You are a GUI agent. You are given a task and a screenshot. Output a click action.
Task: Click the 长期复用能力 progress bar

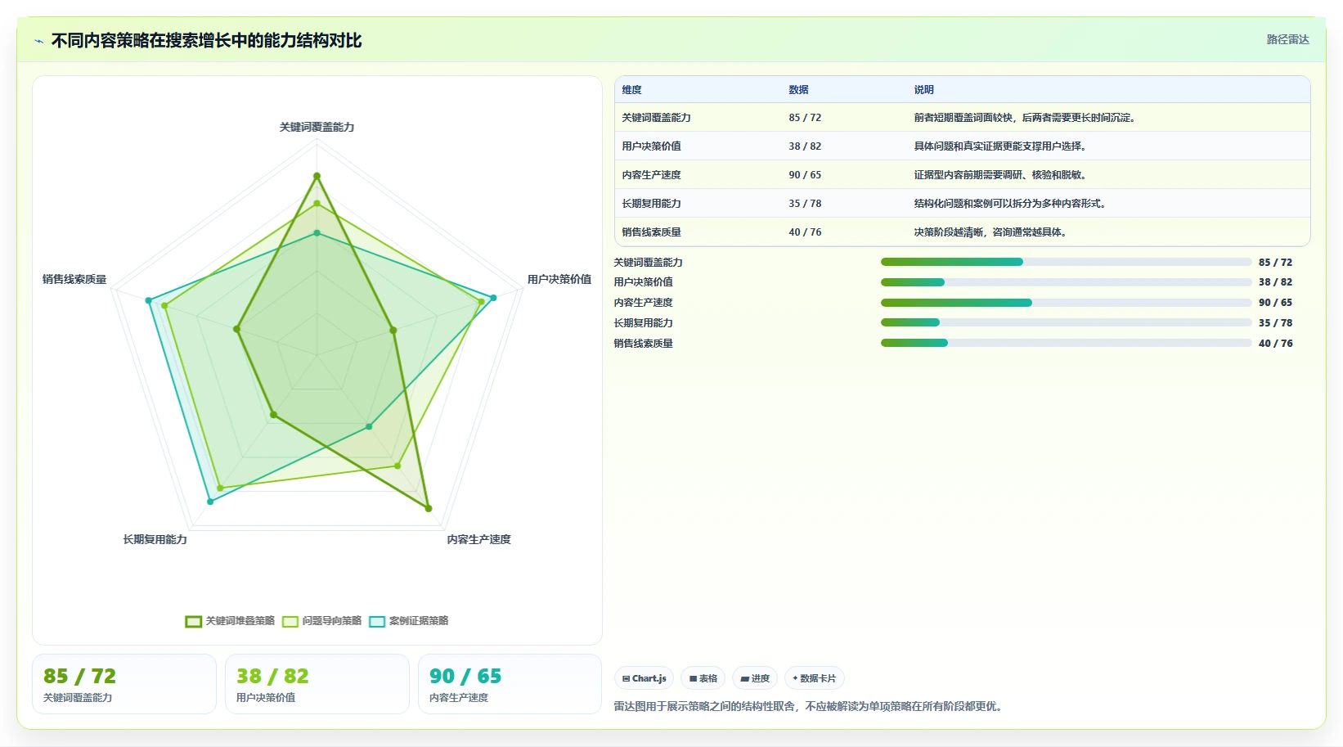pos(1066,322)
